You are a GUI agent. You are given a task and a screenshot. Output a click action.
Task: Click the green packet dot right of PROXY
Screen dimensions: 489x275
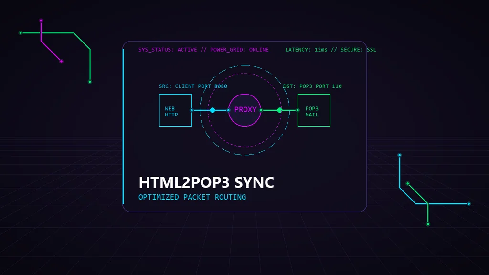(x=280, y=110)
